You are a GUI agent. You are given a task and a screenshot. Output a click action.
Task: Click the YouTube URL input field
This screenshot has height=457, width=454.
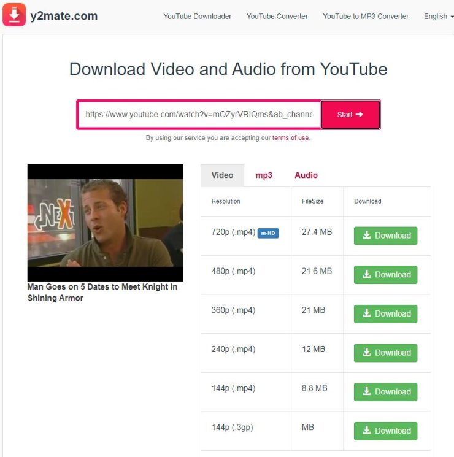pyautogui.click(x=199, y=114)
